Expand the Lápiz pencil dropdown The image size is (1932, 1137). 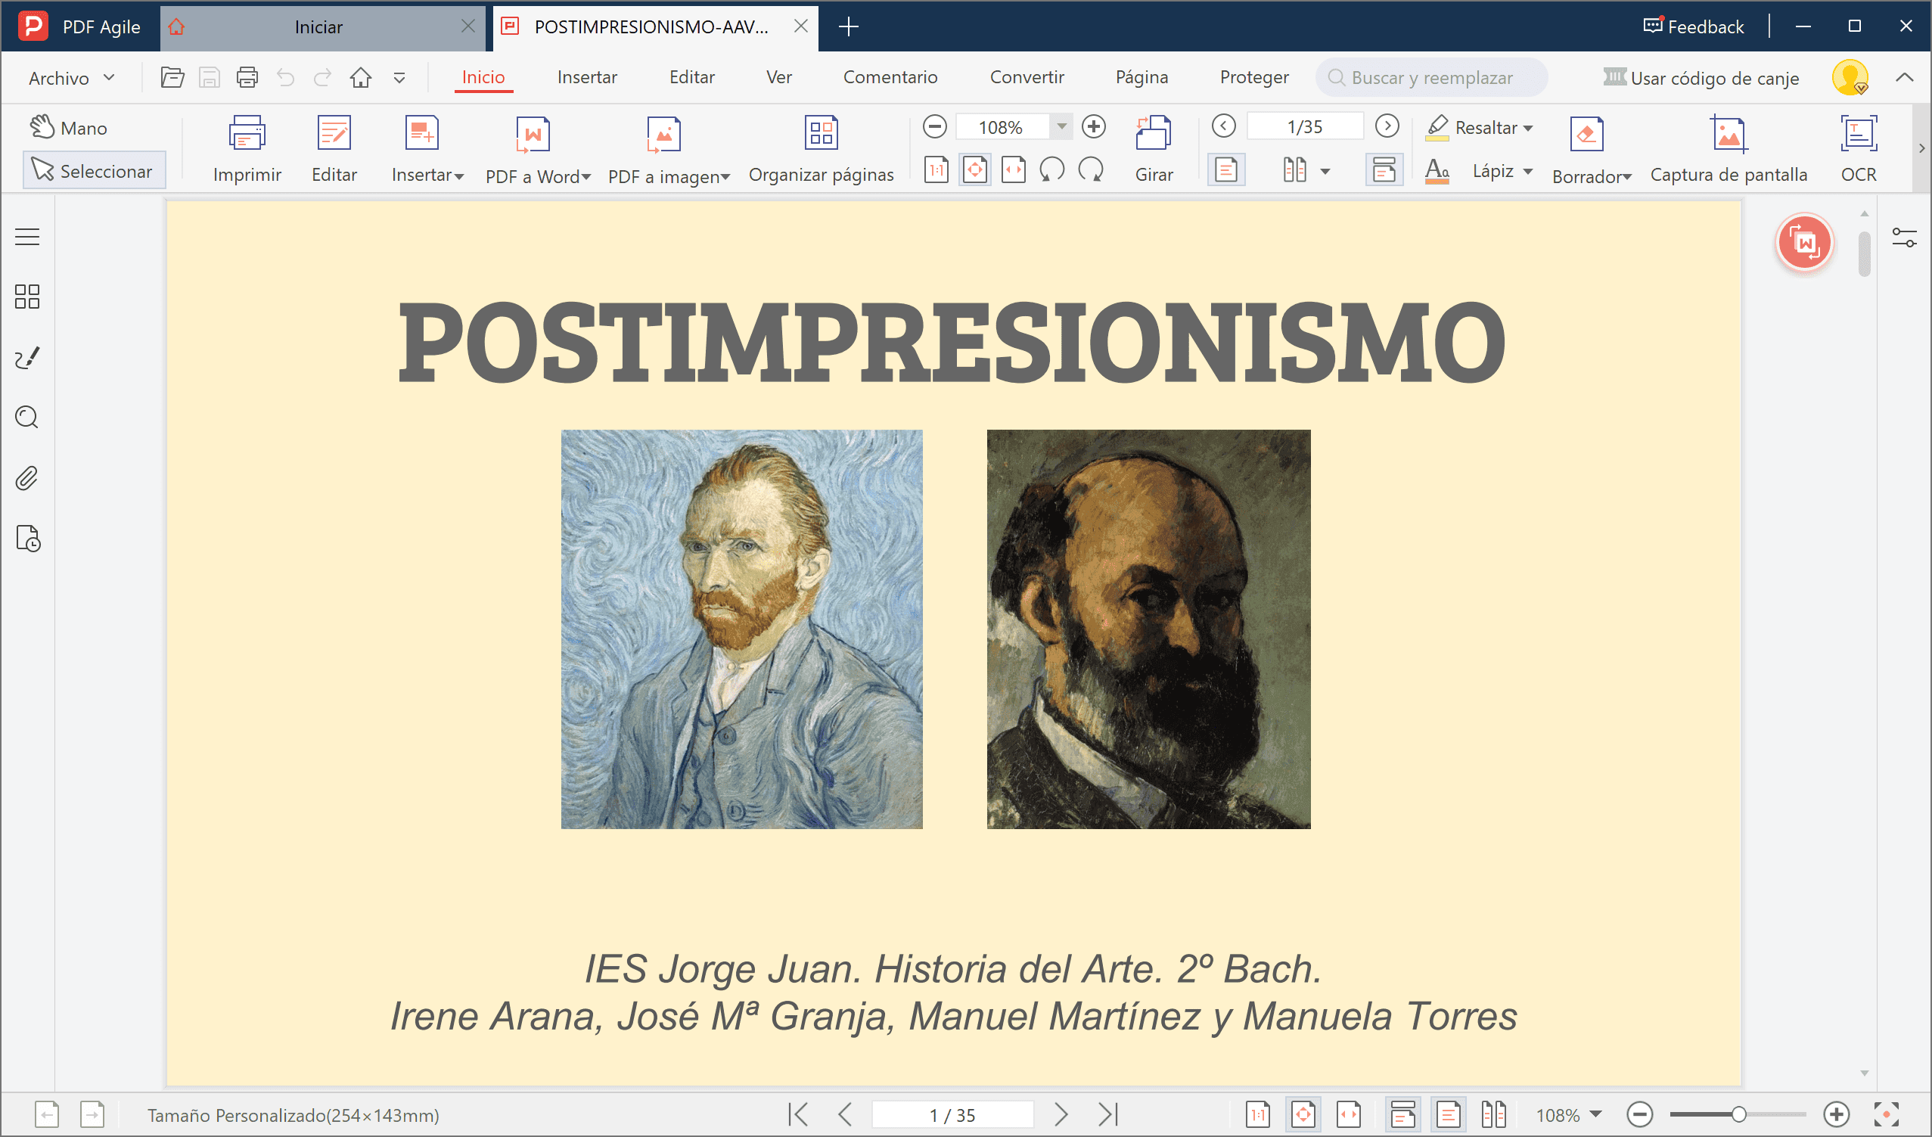point(1527,171)
